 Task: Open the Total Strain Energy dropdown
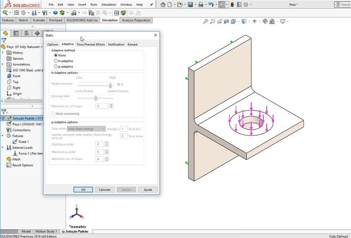pos(86,129)
